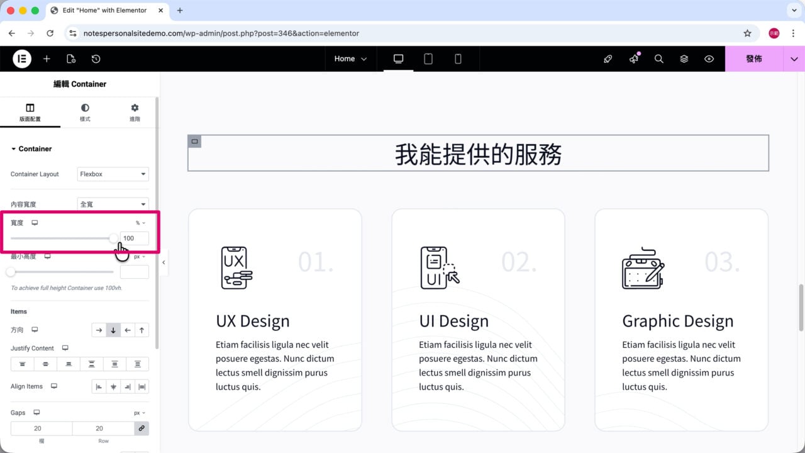Open the Home page selector dropdown
The height and width of the screenshot is (453, 805).
coord(350,59)
